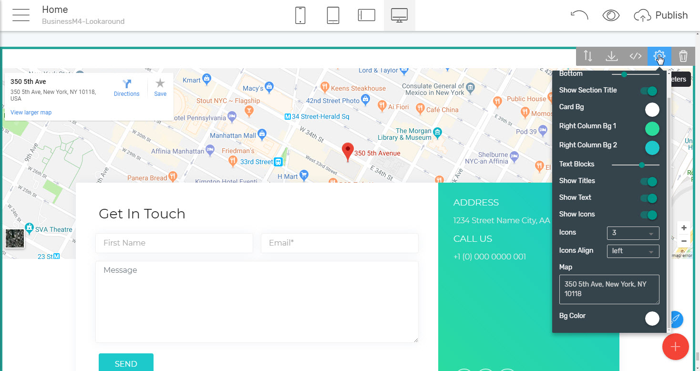Toggle the Show Titles switch
This screenshot has width=700, height=371.
pos(649,181)
